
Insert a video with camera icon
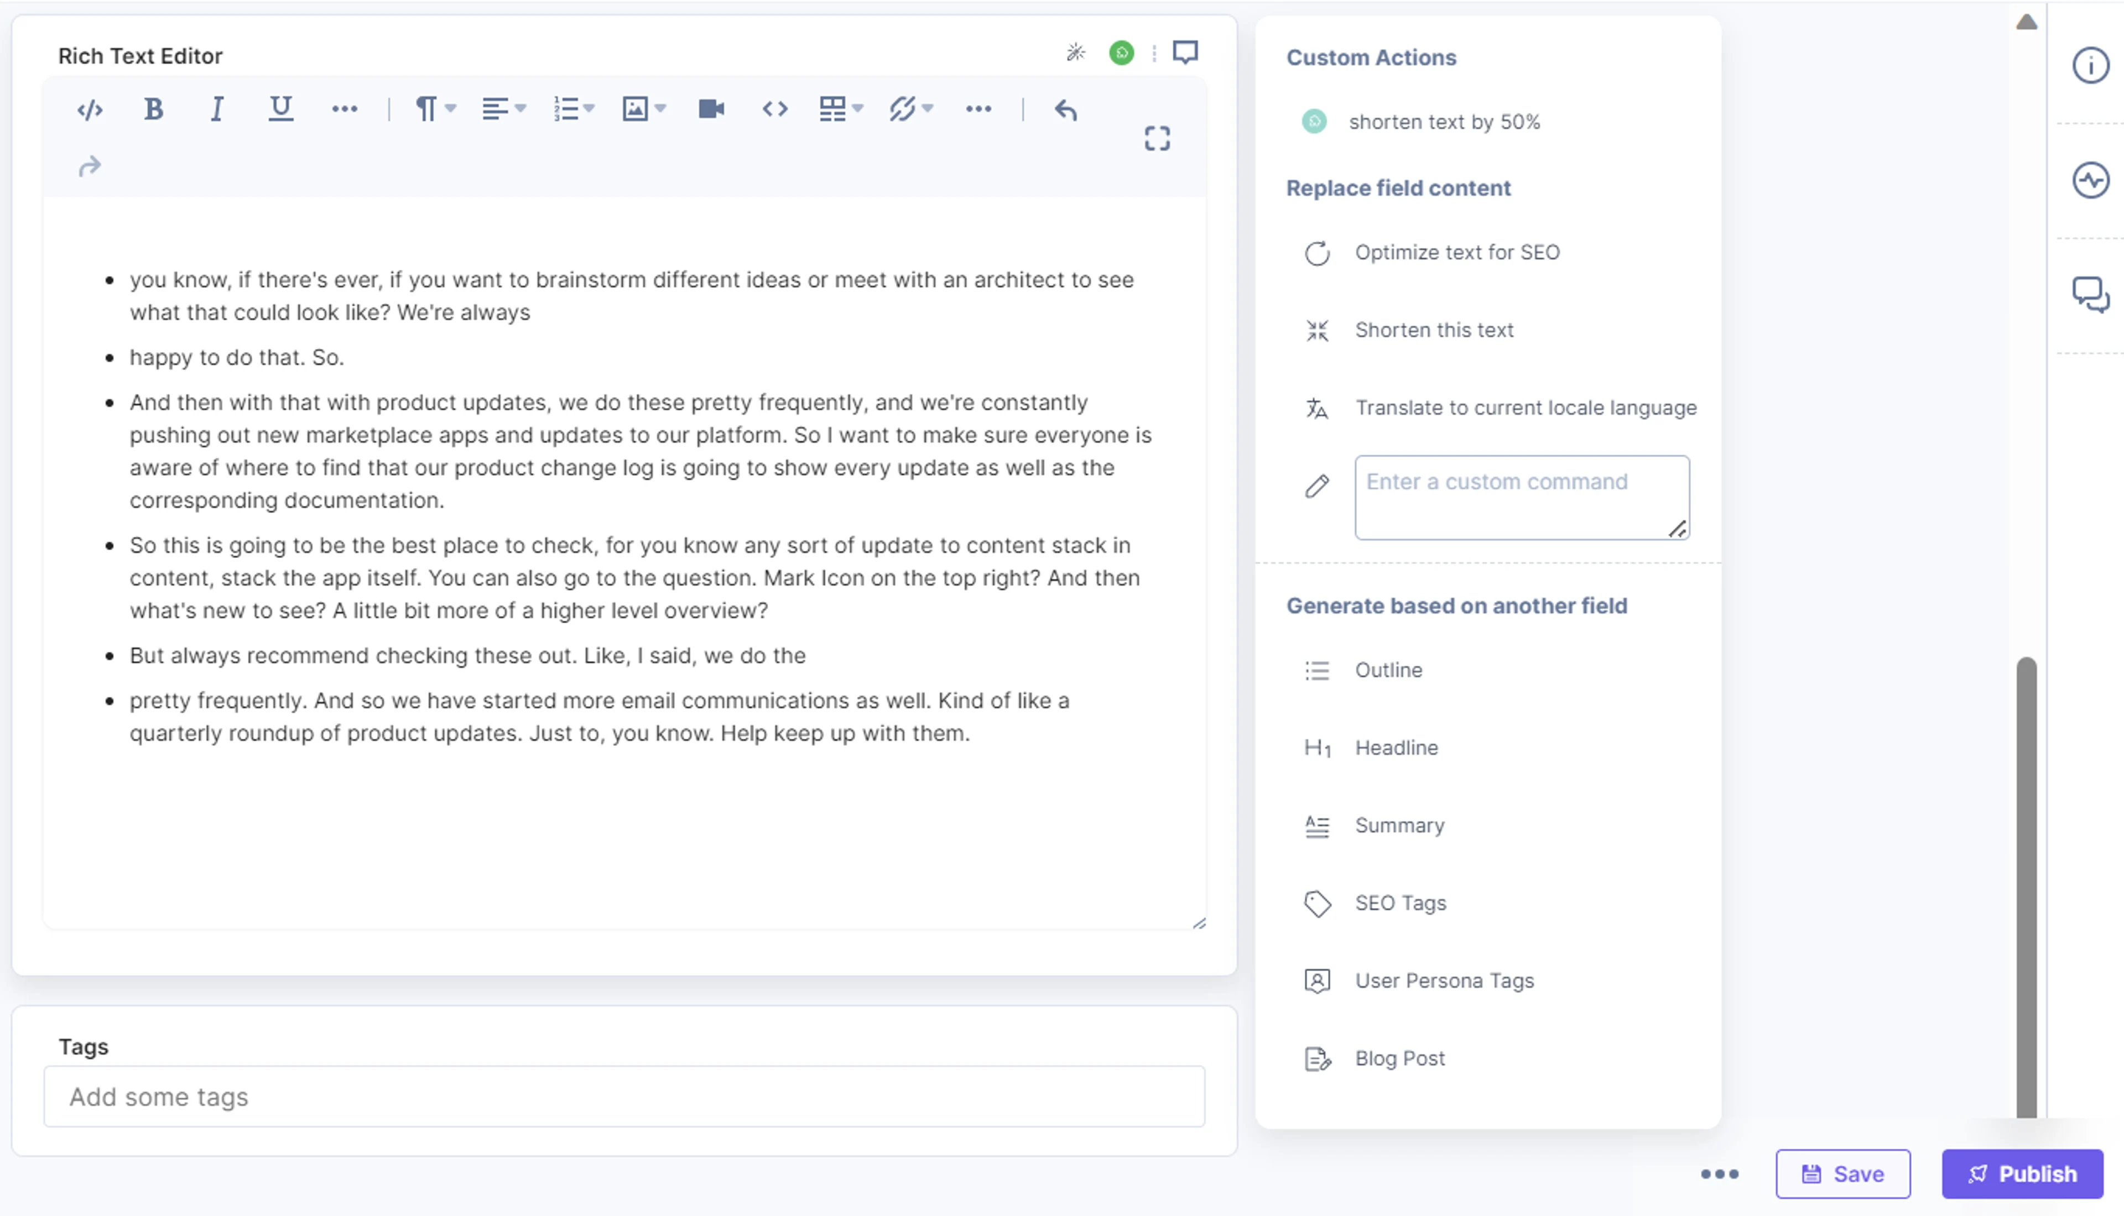(x=711, y=109)
